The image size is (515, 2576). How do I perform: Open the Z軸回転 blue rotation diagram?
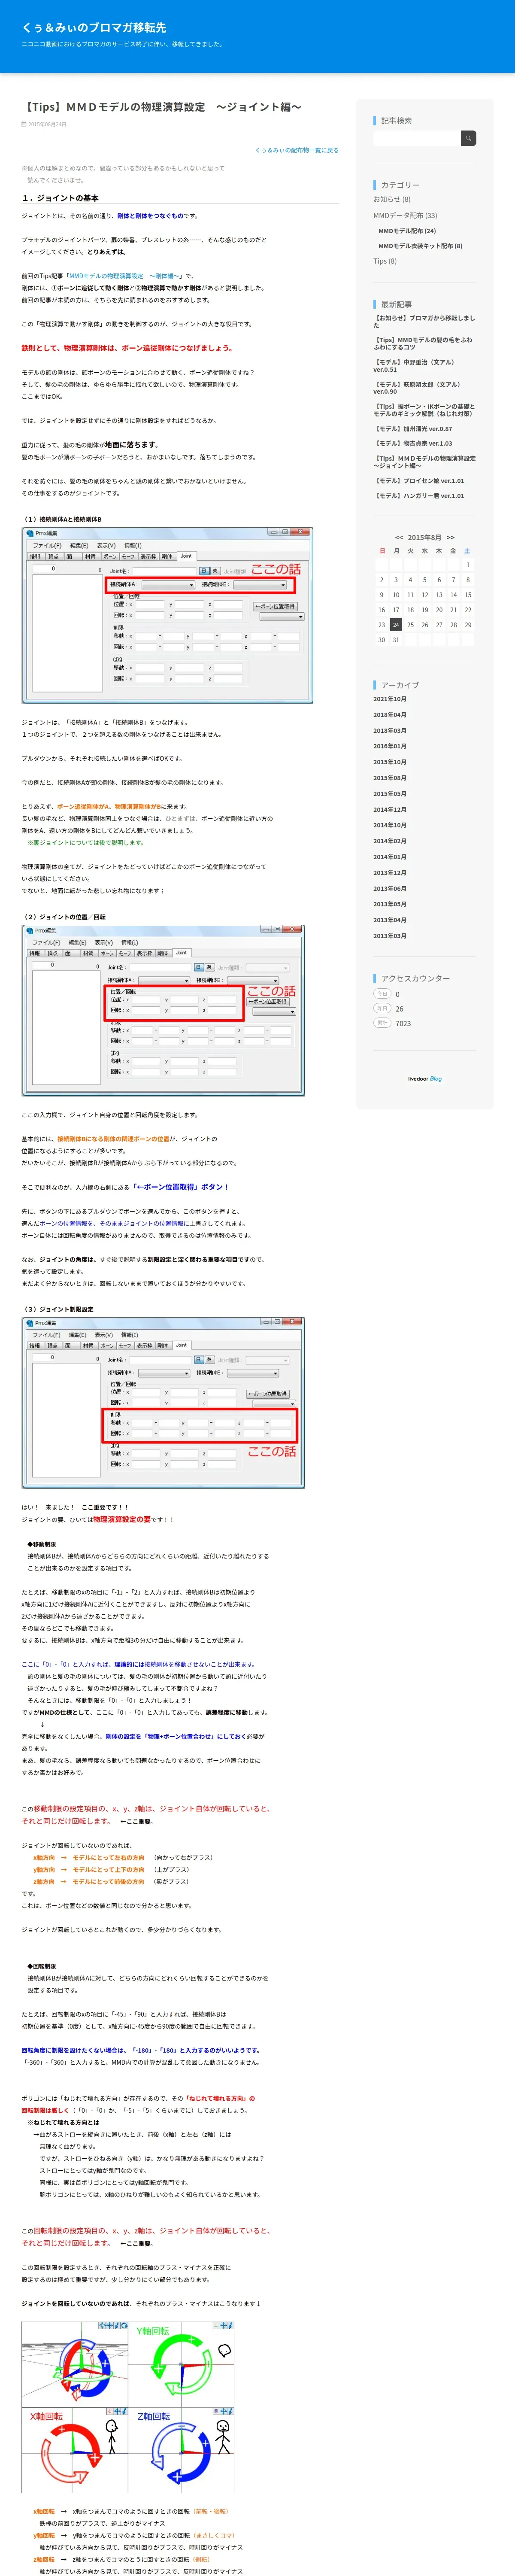tap(181, 2450)
